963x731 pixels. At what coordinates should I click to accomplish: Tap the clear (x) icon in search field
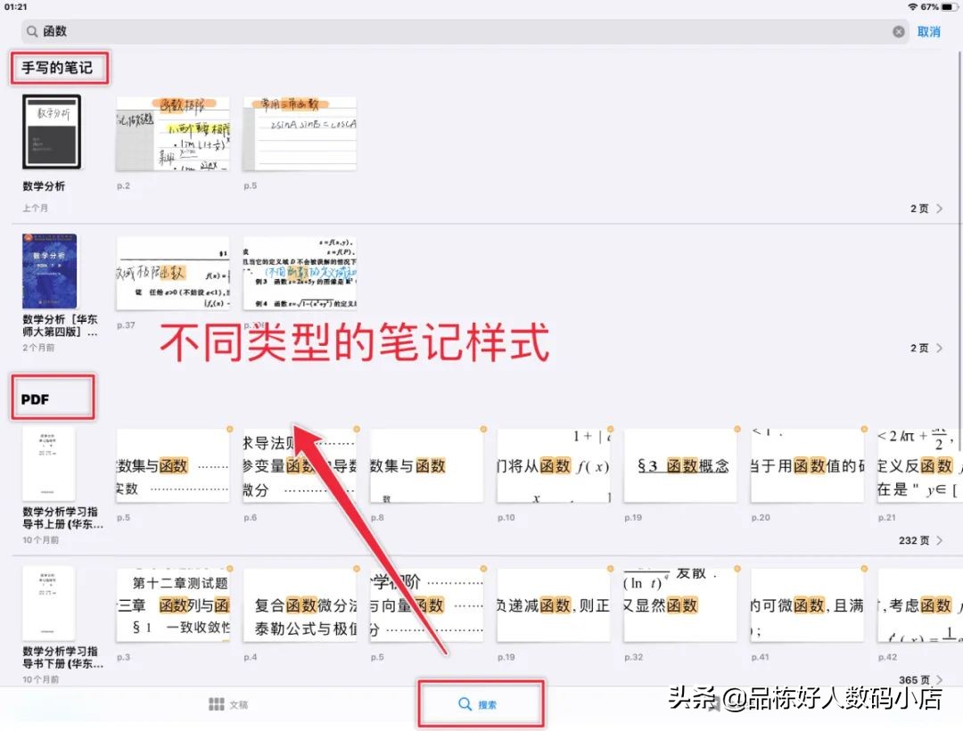tap(899, 31)
